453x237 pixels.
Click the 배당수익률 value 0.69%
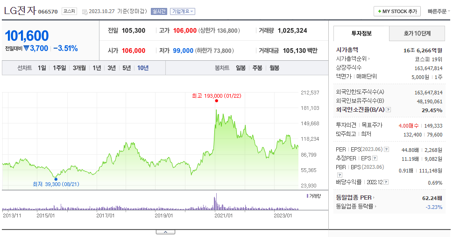point(435,183)
